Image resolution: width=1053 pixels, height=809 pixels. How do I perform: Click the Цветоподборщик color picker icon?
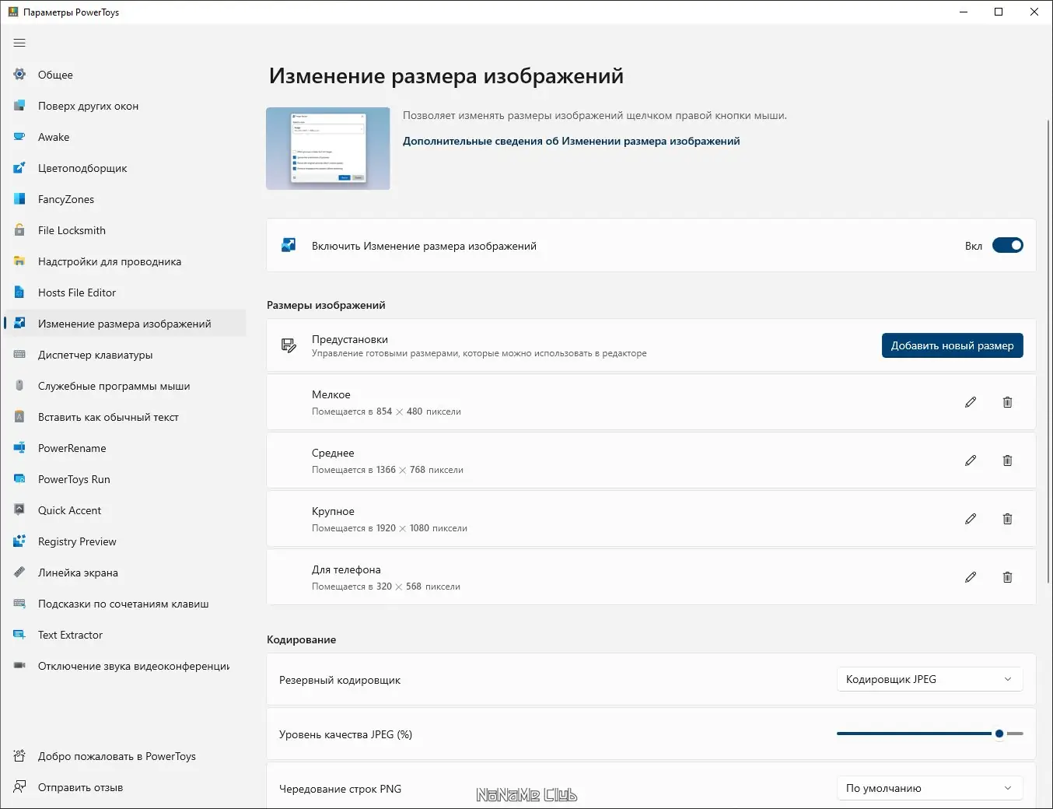[x=19, y=168]
